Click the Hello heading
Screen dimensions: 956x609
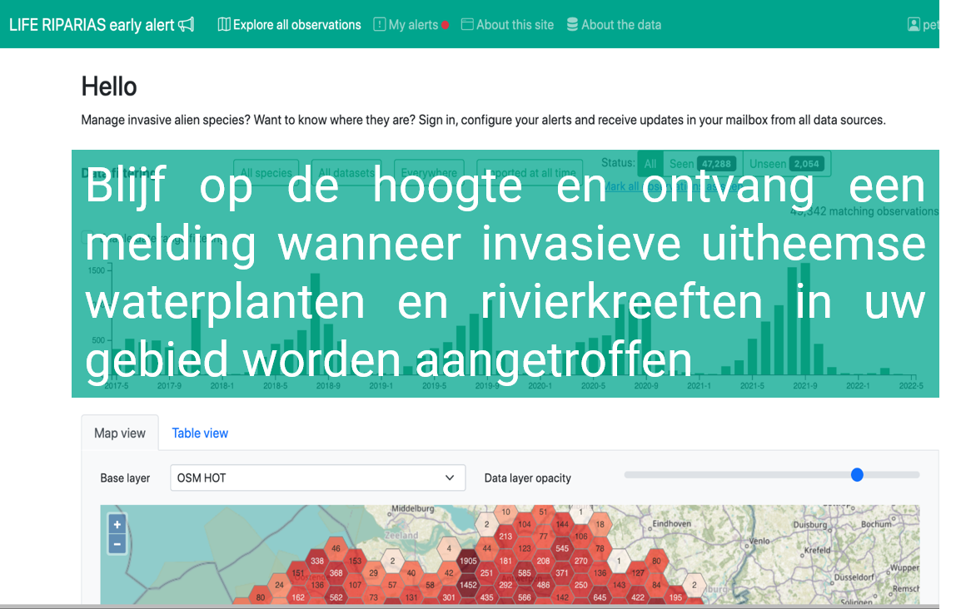pos(109,87)
